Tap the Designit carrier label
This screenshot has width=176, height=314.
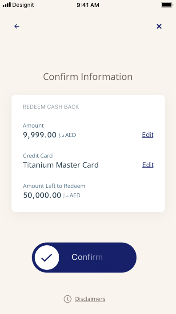(x=23, y=5)
